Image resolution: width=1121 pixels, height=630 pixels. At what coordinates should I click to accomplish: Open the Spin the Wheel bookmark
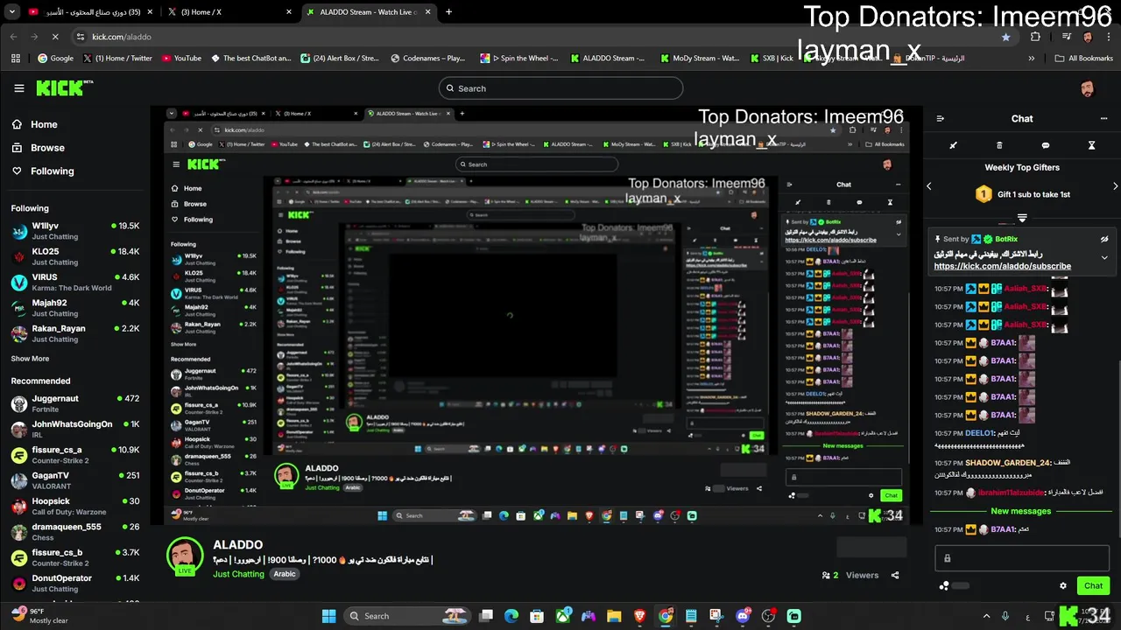click(x=520, y=59)
